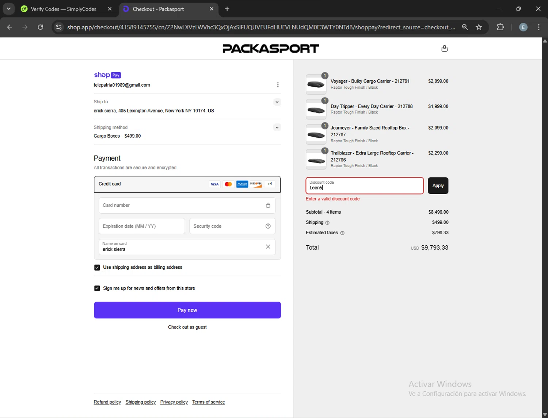The width and height of the screenshot is (548, 418).
Task: Click the Discover card logo
Action: pos(256,184)
